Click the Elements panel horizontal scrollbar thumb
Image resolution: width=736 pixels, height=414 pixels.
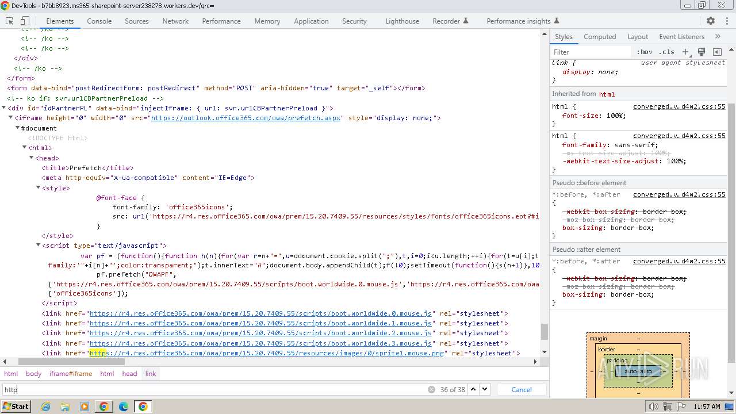(72, 362)
